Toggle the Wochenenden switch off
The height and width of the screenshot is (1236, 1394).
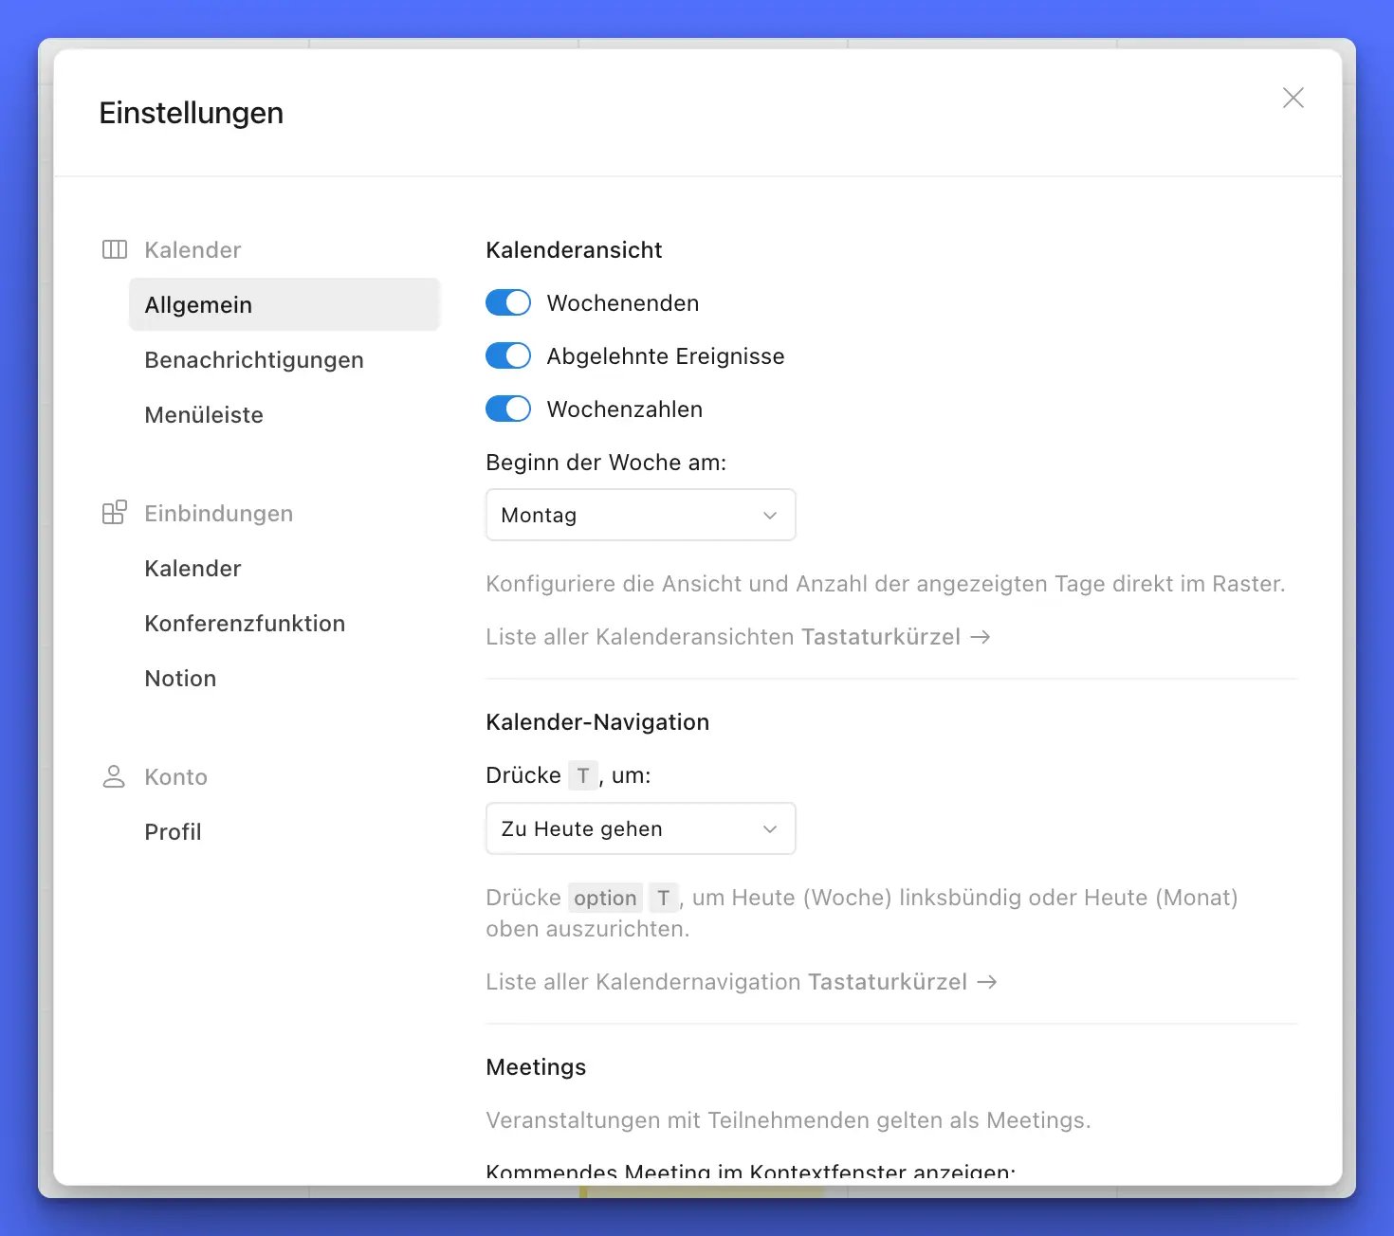[x=508, y=302]
